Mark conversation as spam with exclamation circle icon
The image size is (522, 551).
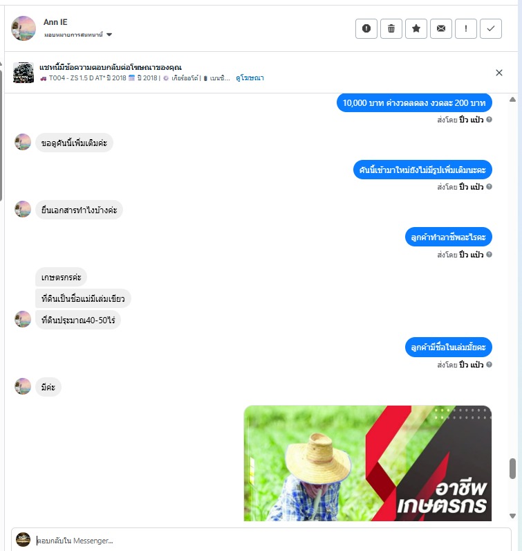(366, 28)
